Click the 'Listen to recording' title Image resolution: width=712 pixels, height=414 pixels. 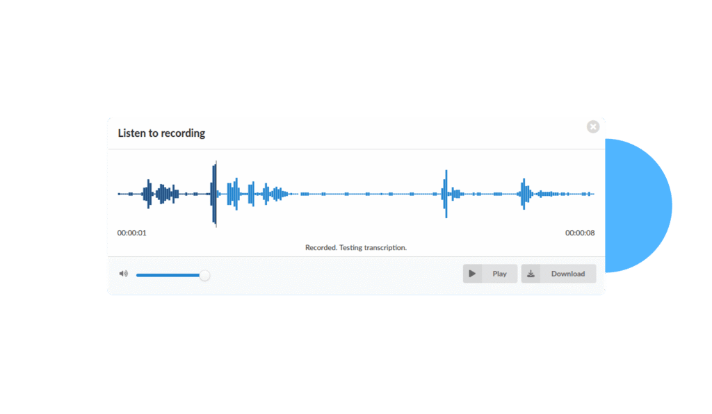point(161,133)
